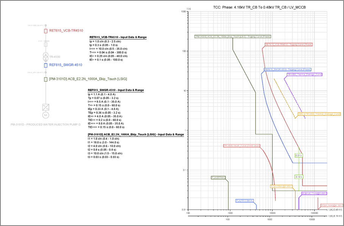Image resolution: width=344 pixels, height=226 pixels.
Task: Click the 0.21 s margin marker
Action: coord(298,155)
